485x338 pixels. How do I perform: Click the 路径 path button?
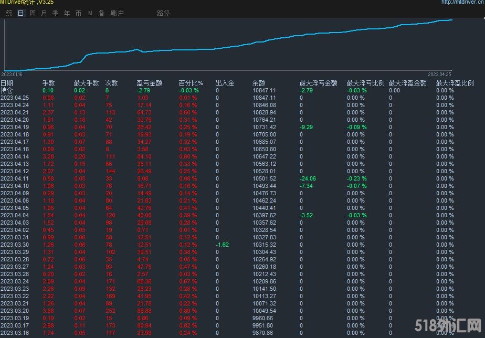[163, 13]
